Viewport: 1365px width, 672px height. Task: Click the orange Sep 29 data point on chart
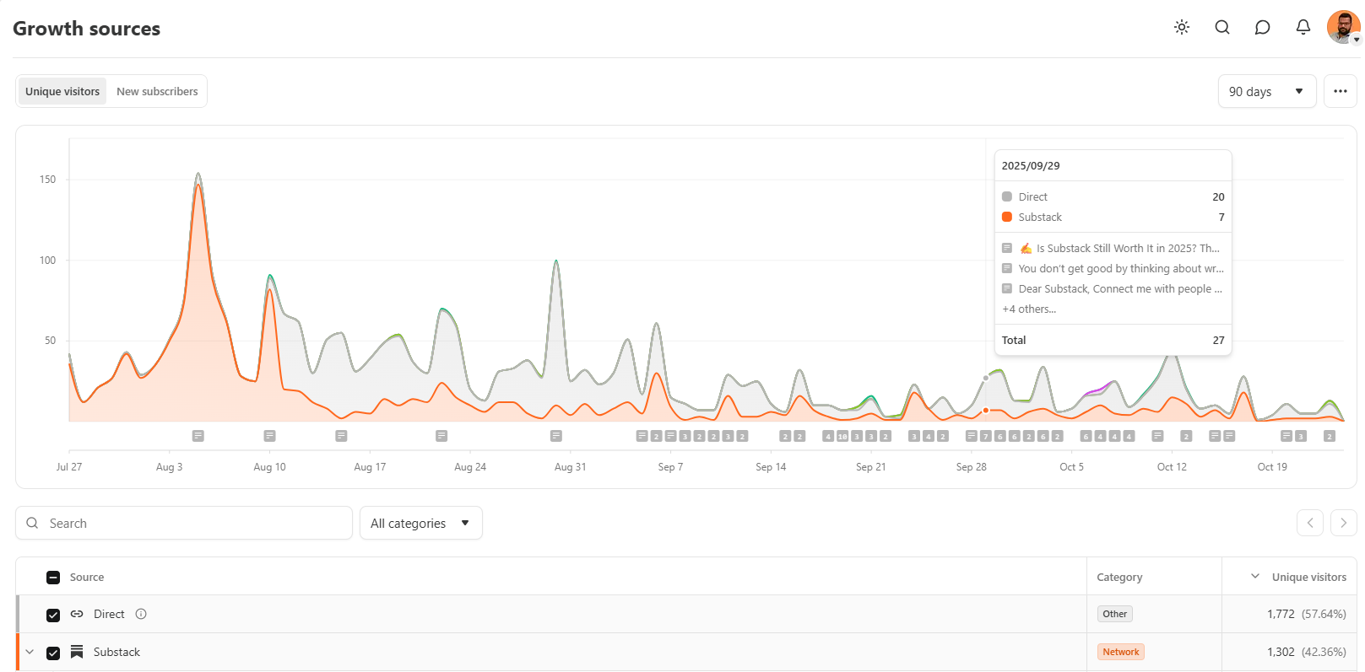986,411
